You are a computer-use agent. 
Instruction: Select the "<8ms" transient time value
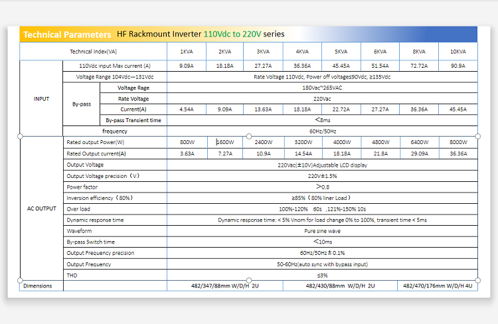click(323, 120)
